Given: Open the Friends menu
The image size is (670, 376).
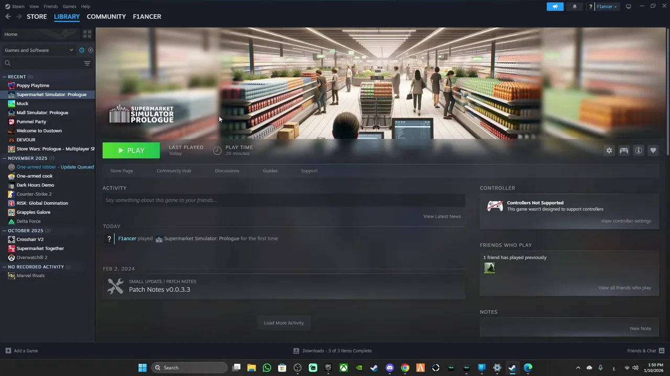Looking at the screenshot, I should pyautogui.click(x=51, y=6).
